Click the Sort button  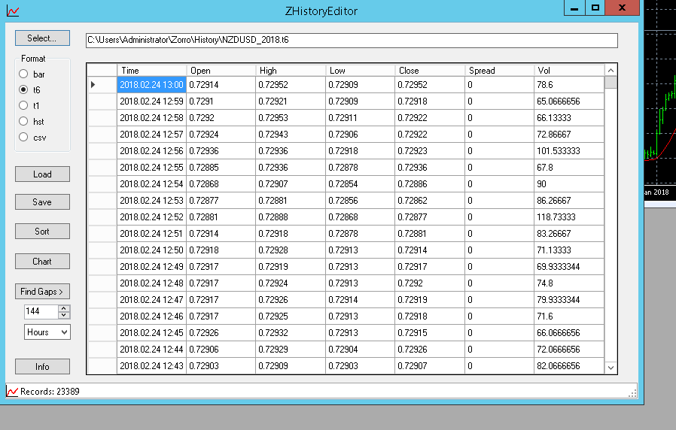coord(42,231)
